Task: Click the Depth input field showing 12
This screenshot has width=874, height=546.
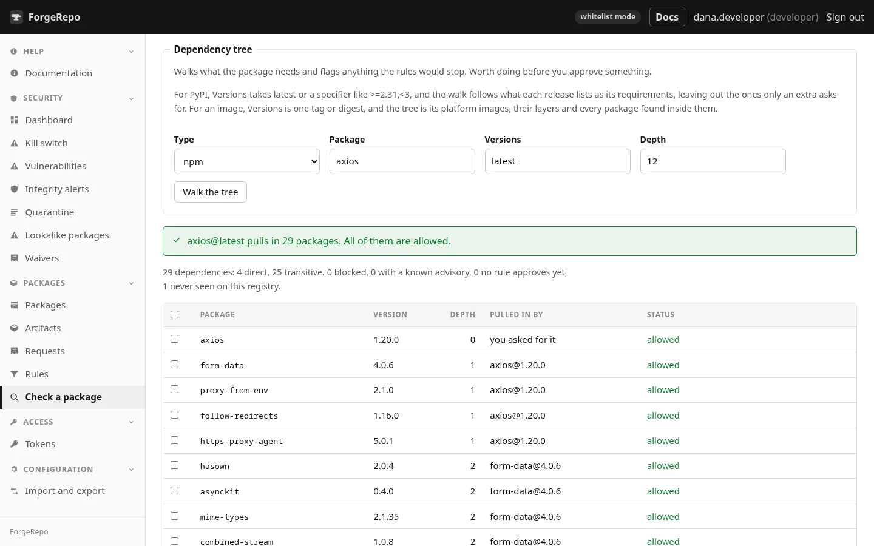Action: click(713, 161)
